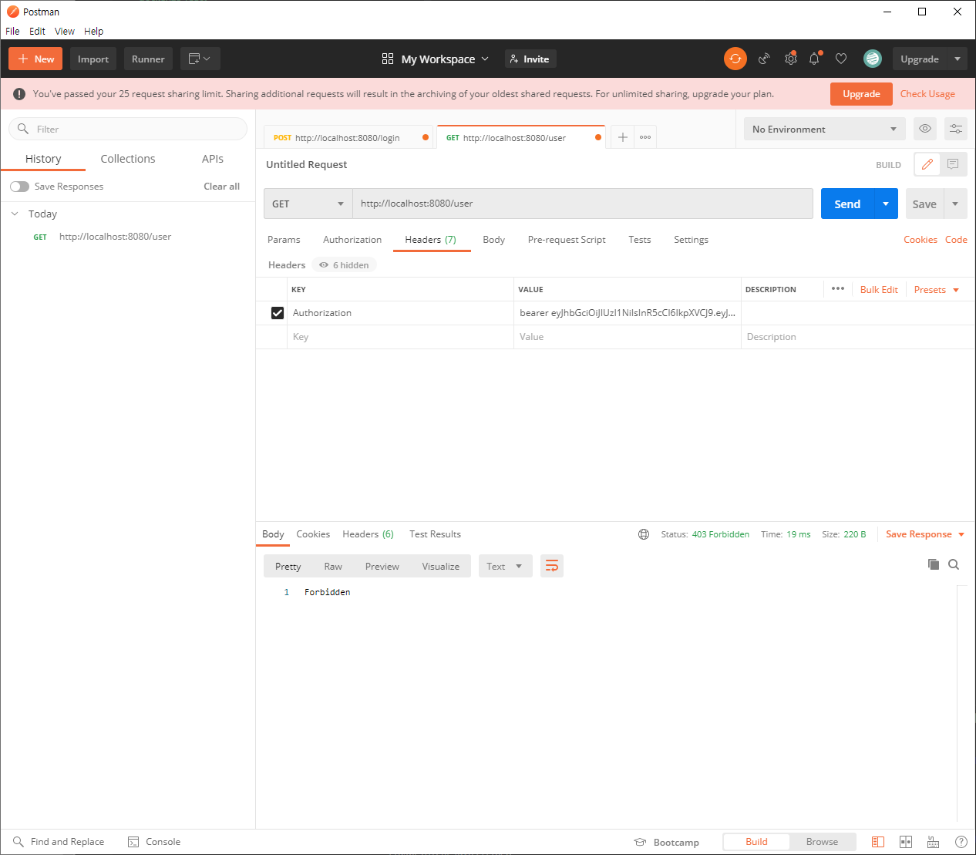
Task: Add a new request tab plus
Action: click(623, 137)
